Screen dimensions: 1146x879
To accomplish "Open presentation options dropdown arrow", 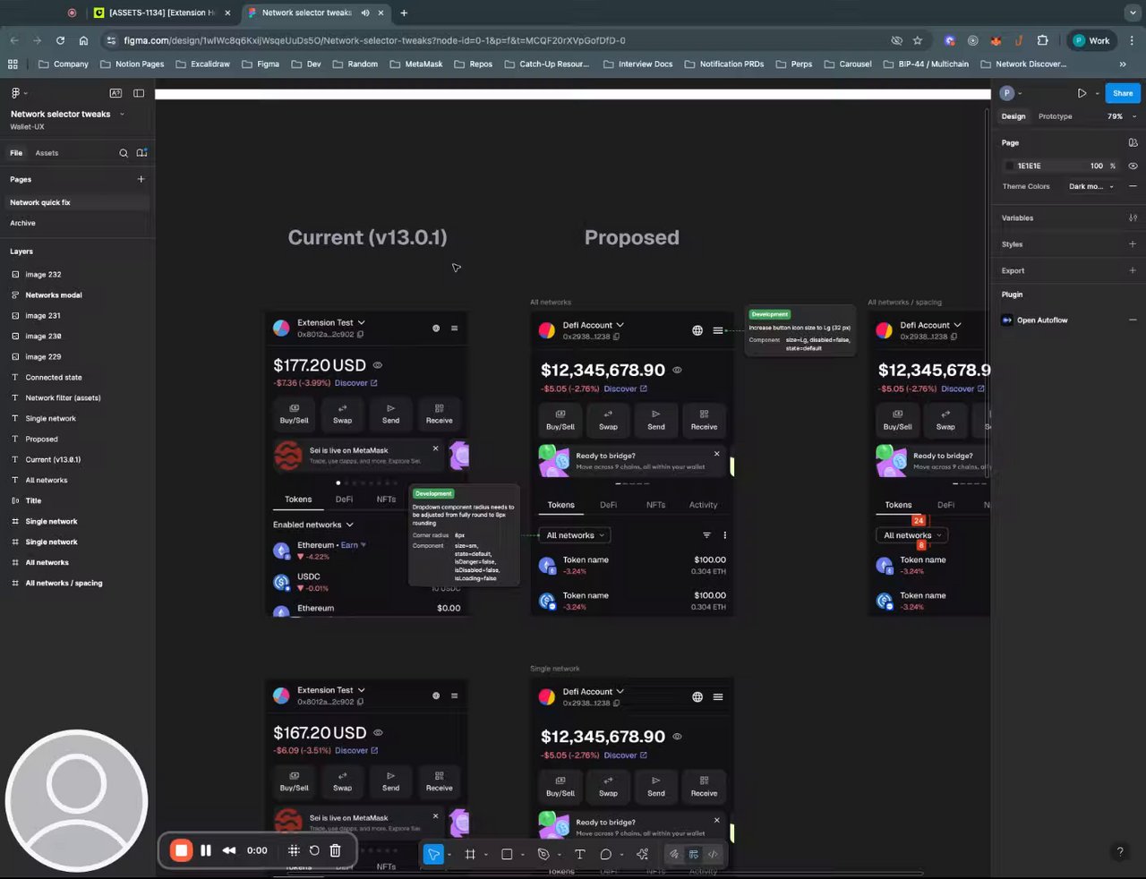I will click(1097, 93).
